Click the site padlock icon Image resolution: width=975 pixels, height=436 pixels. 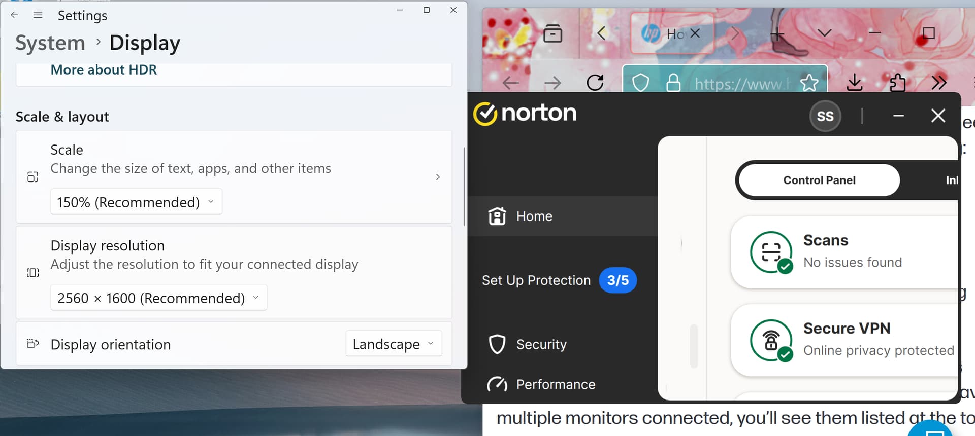coord(673,82)
